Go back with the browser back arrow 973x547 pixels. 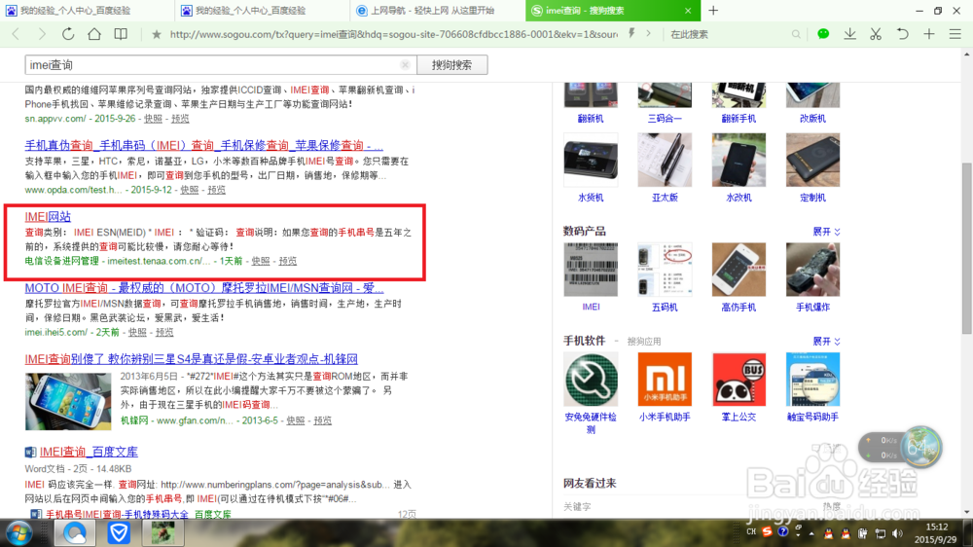pos(17,34)
